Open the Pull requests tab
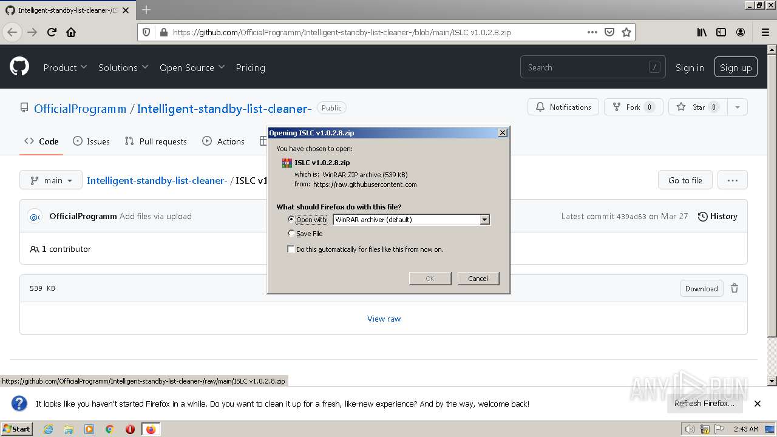777x437 pixels. tap(155, 141)
